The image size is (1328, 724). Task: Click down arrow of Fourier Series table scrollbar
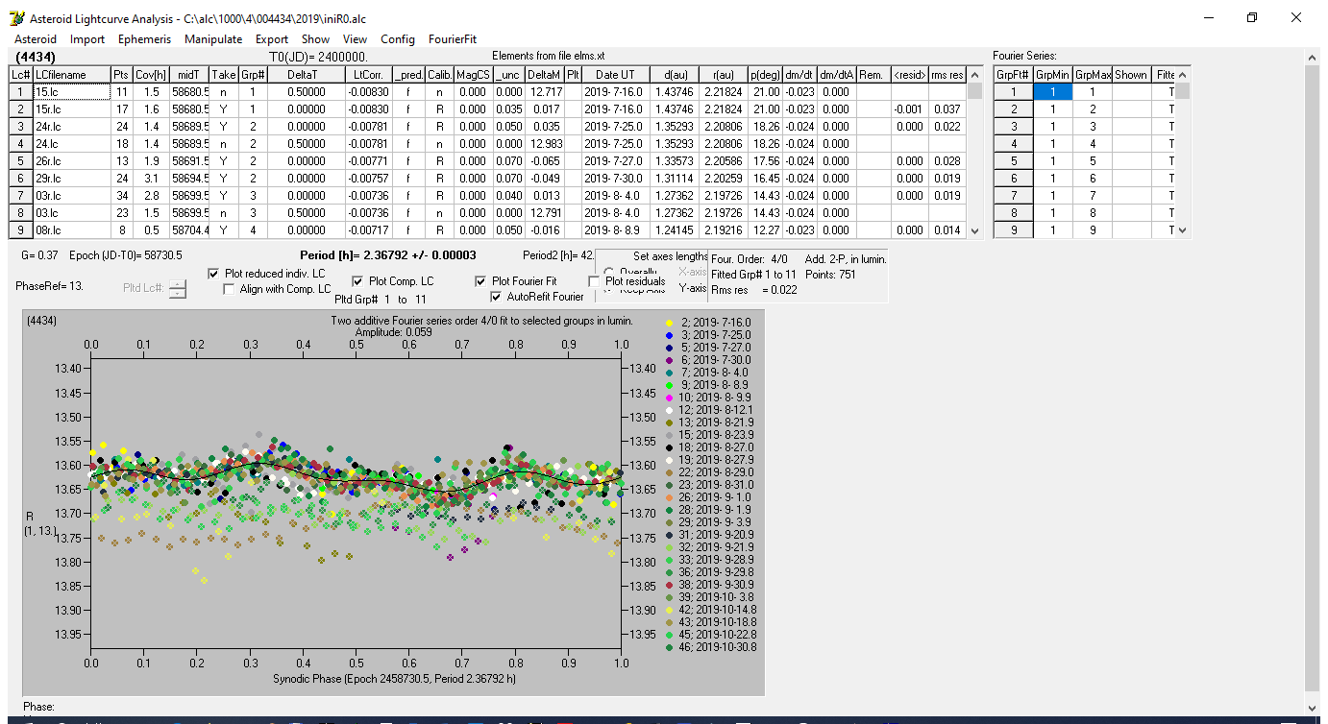click(1183, 230)
